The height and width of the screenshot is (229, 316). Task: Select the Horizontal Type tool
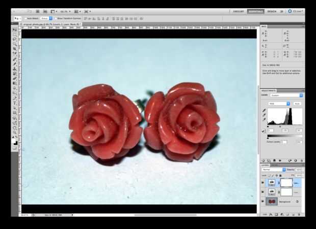click(15, 104)
